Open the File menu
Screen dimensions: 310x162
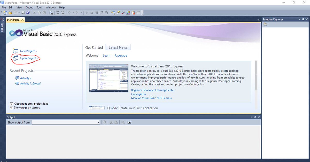click(x=4, y=7)
